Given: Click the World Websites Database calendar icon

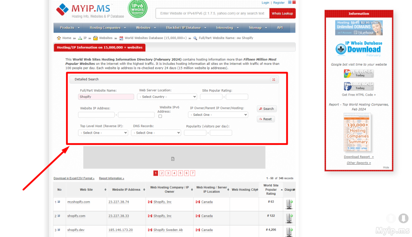Looking at the screenshot, I should [x=121, y=38].
